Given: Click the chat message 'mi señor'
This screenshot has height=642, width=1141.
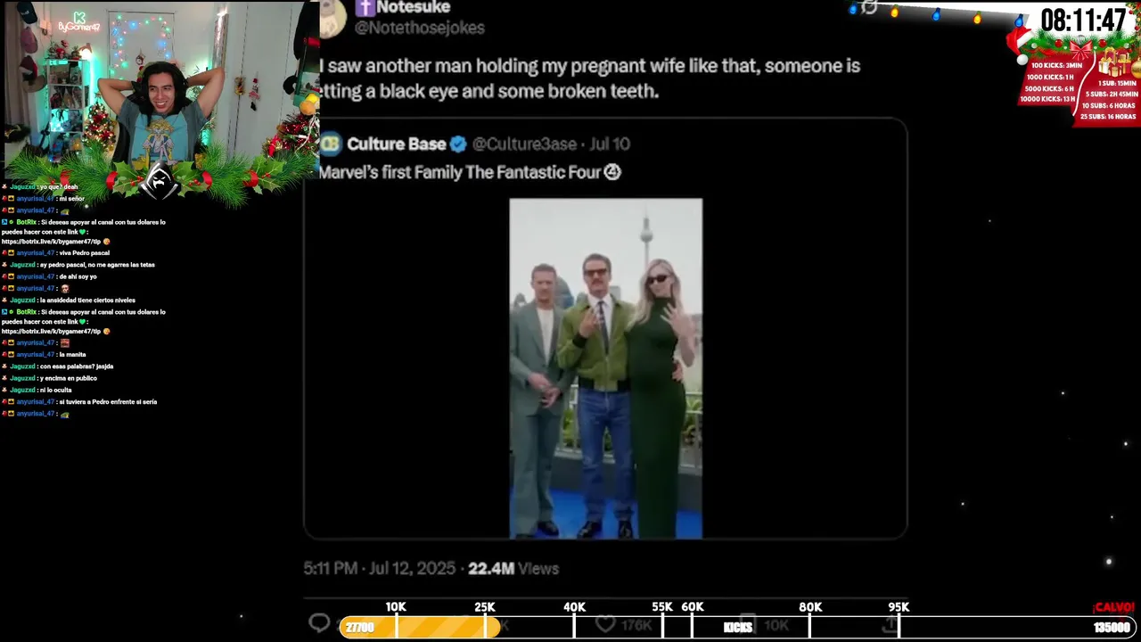Looking at the screenshot, I should (x=72, y=199).
